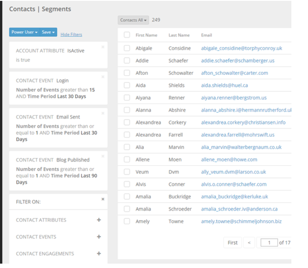
Task: Toggle the select-all contacts checkbox
Action: (x=127, y=35)
